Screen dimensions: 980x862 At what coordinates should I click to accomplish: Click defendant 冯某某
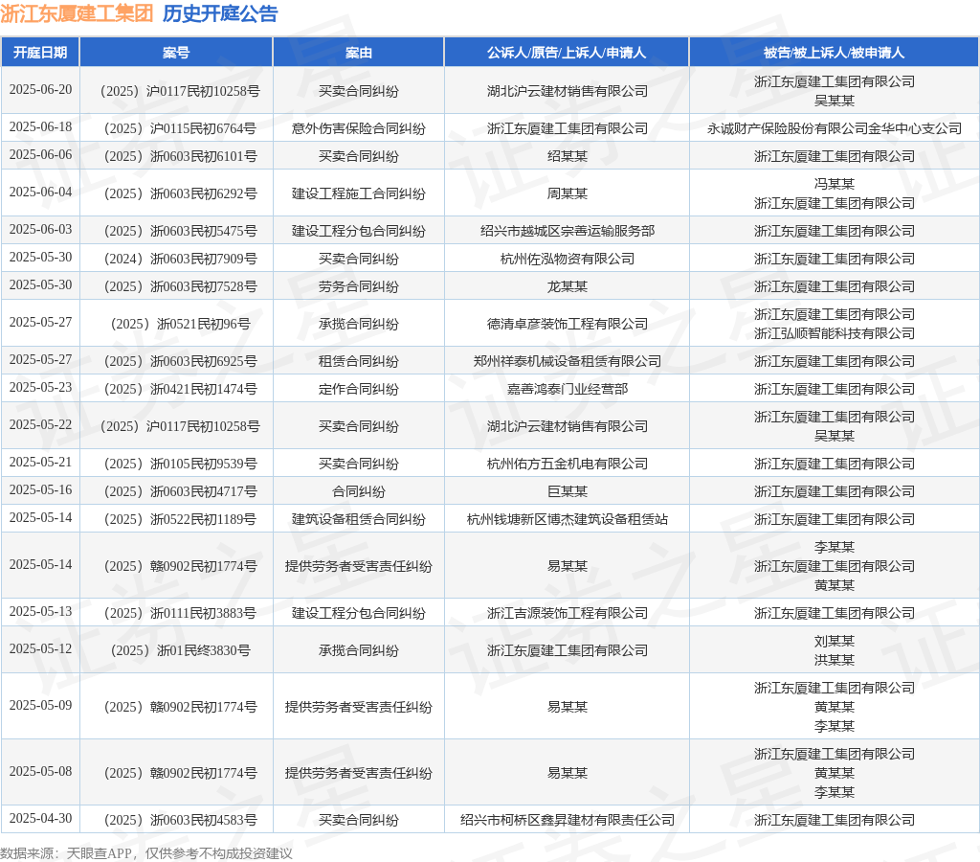tap(834, 184)
